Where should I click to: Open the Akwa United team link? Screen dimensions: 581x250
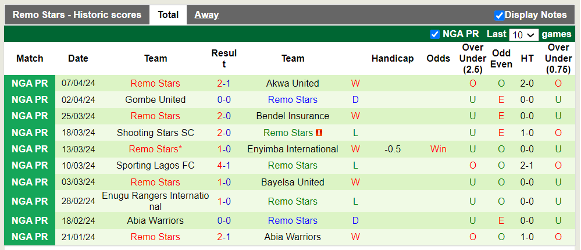tap(293, 83)
